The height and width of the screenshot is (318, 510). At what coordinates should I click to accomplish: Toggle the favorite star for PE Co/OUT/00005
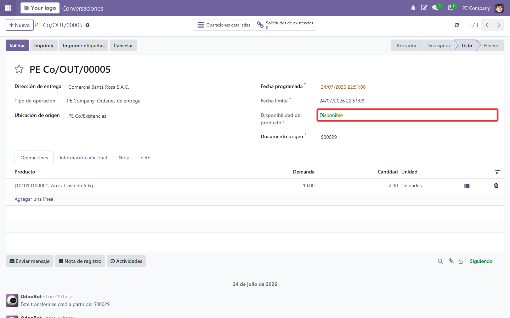pos(19,69)
